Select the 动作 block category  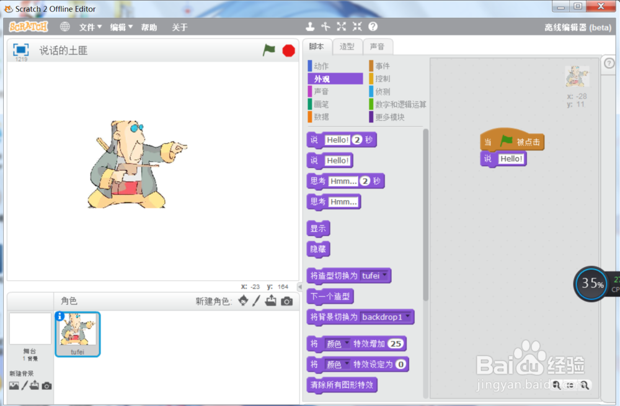pos(335,66)
